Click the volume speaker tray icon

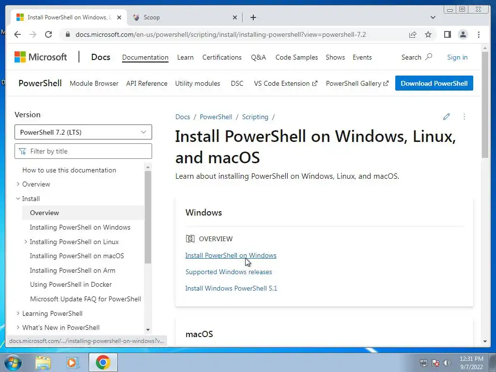point(447,363)
